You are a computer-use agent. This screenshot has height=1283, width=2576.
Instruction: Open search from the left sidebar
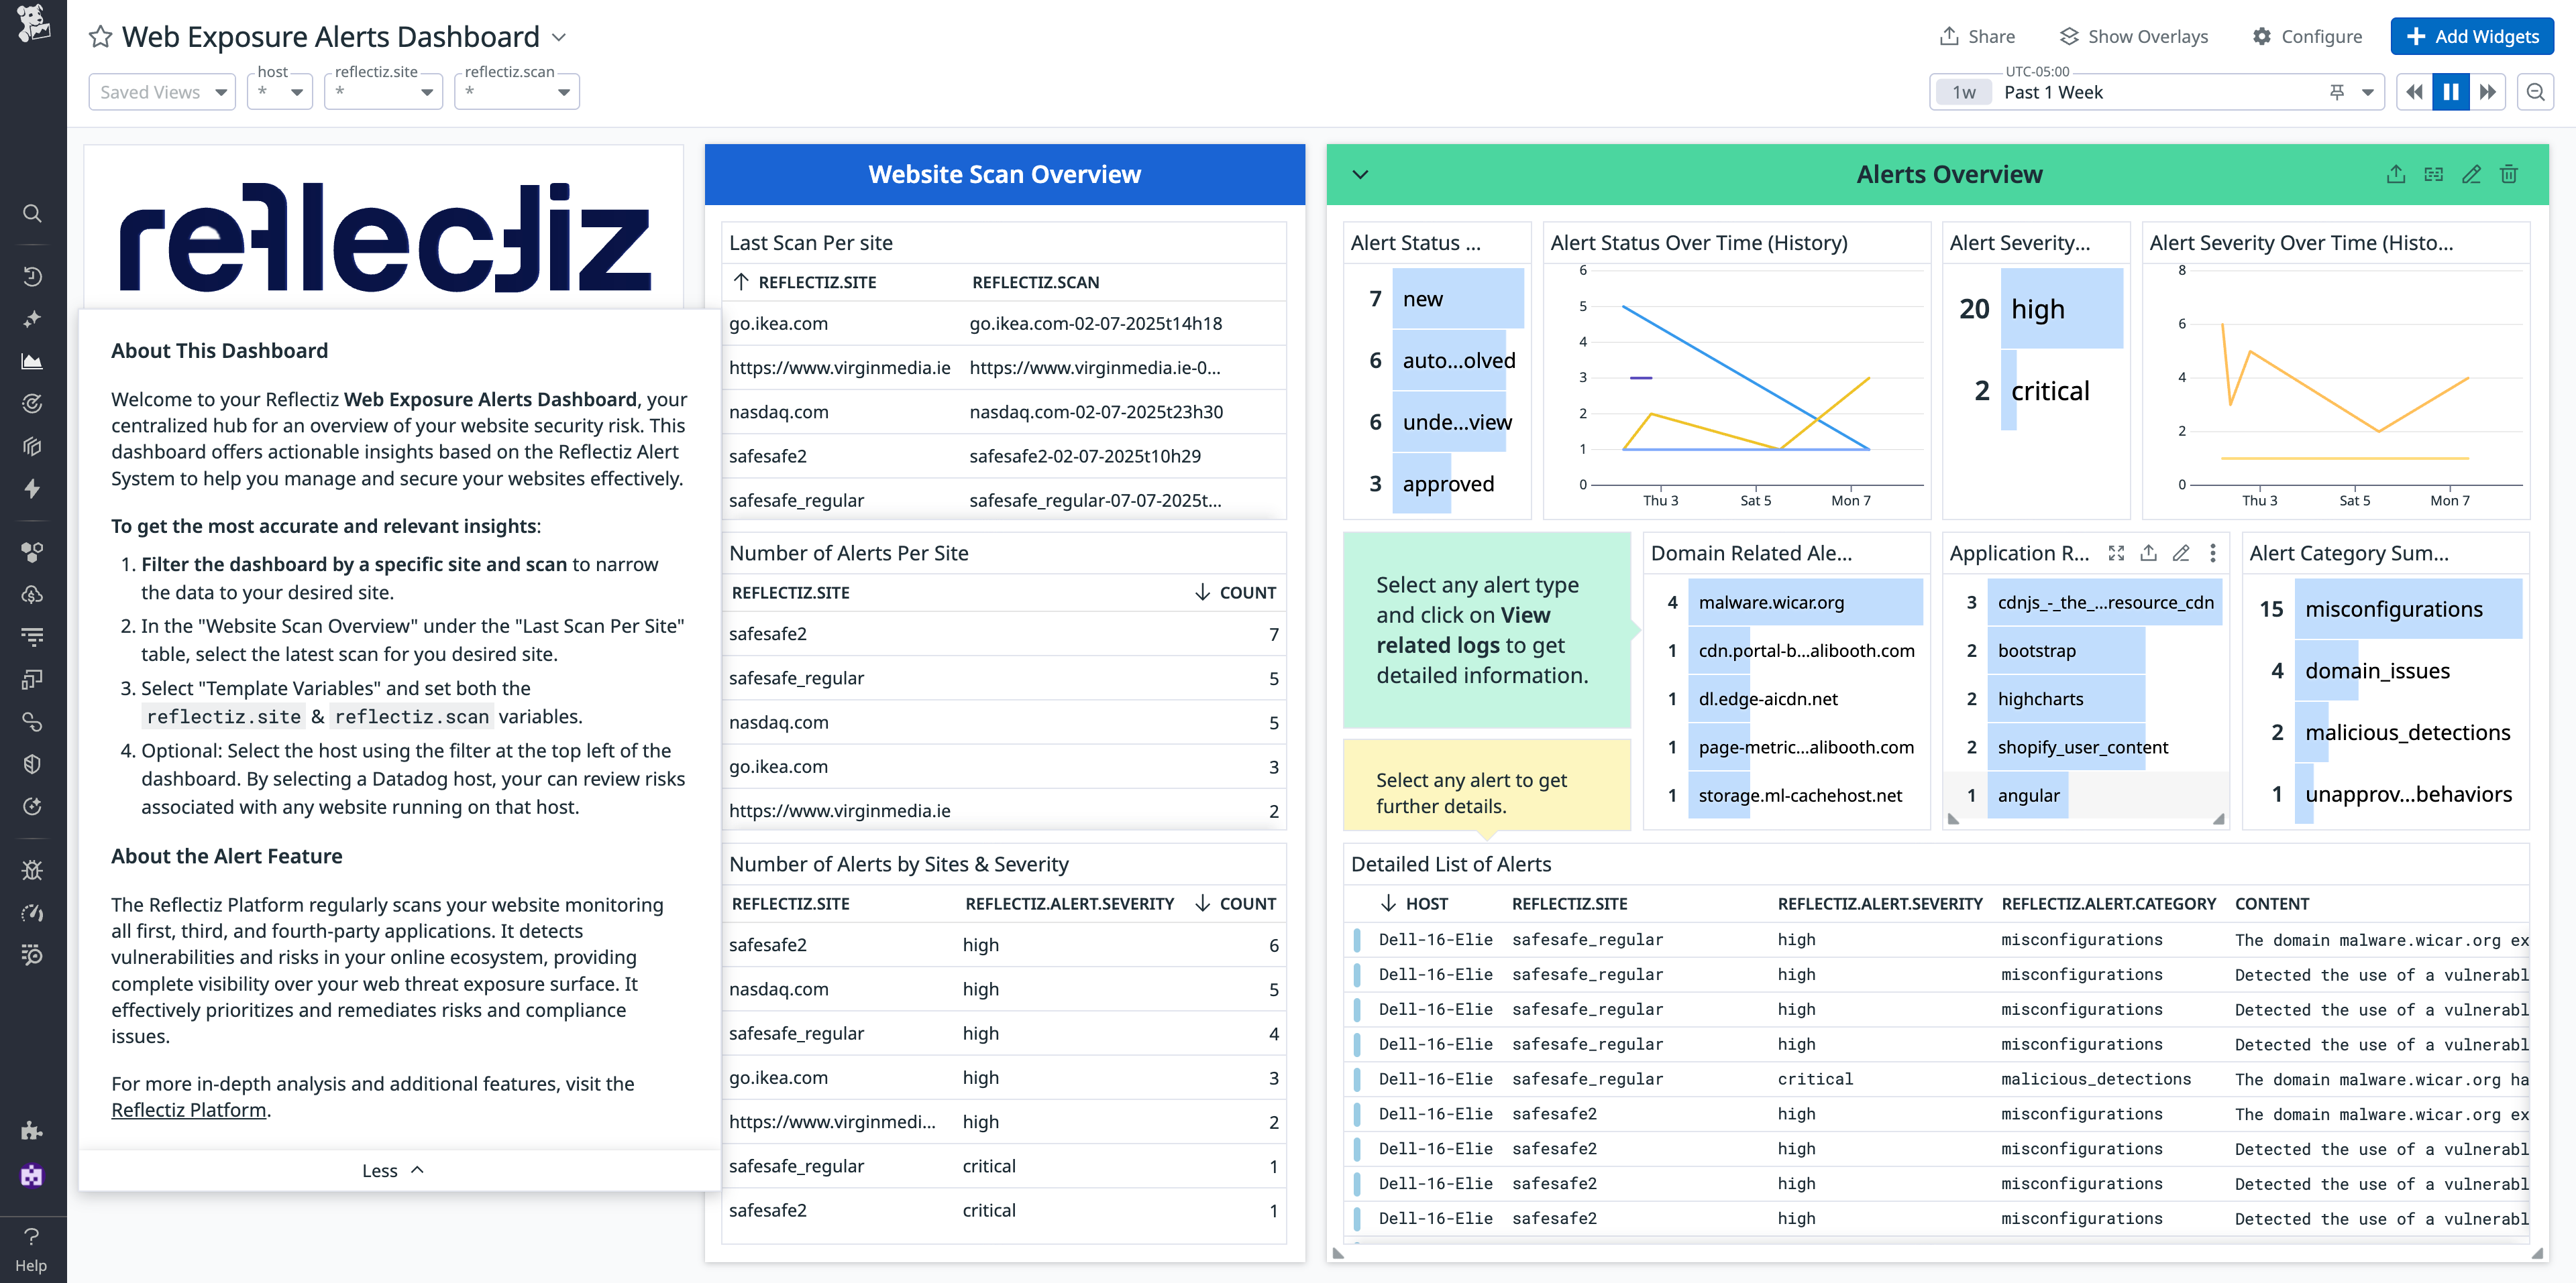32,213
